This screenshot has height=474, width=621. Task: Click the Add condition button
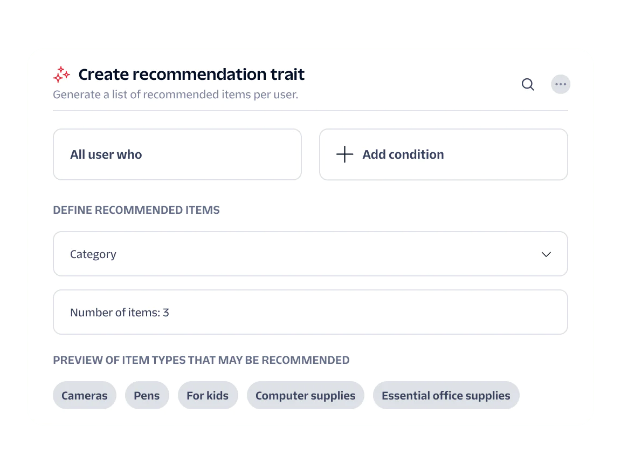(443, 154)
